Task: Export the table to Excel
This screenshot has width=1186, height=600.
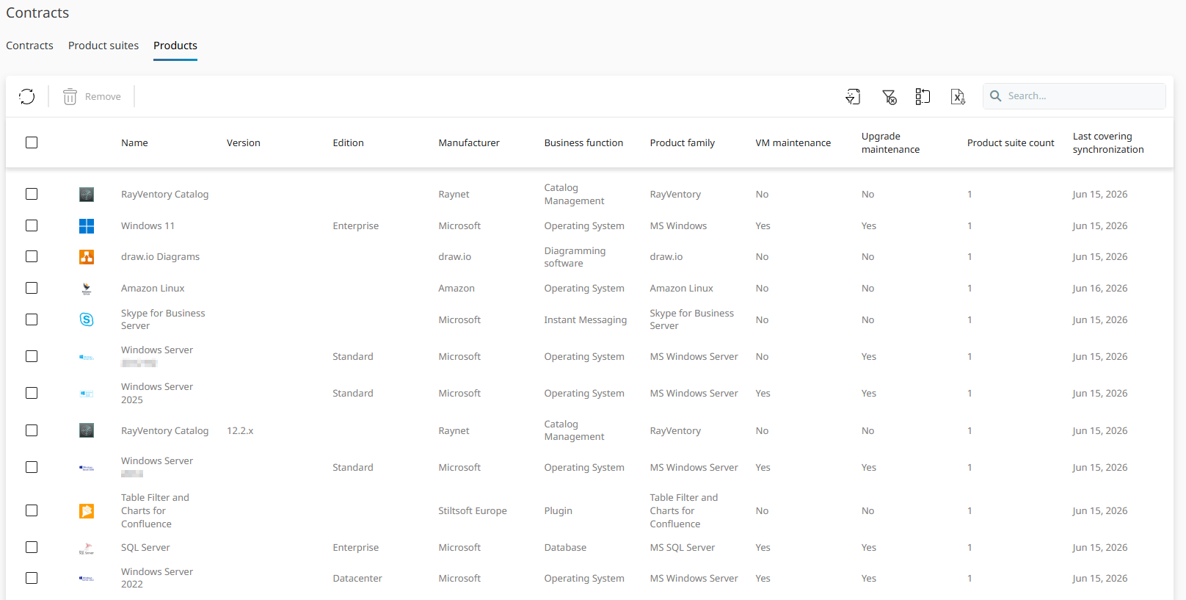Action: [958, 96]
